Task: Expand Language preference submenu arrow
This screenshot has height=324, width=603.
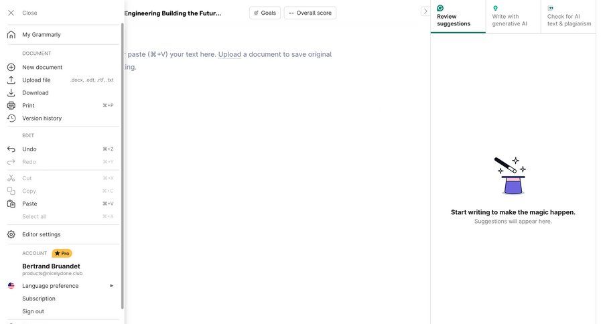Action: (x=111, y=286)
